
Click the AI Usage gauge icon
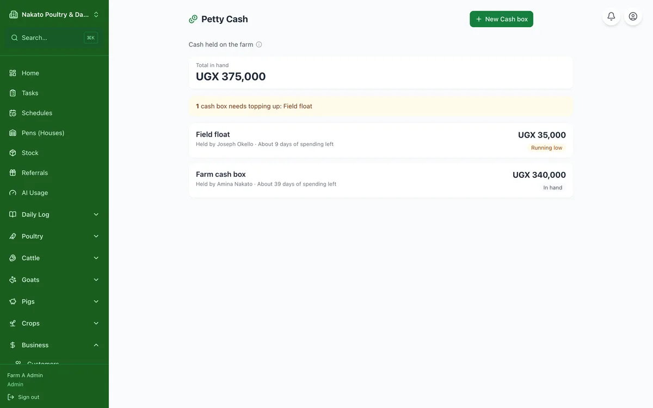click(x=13, y=193)
